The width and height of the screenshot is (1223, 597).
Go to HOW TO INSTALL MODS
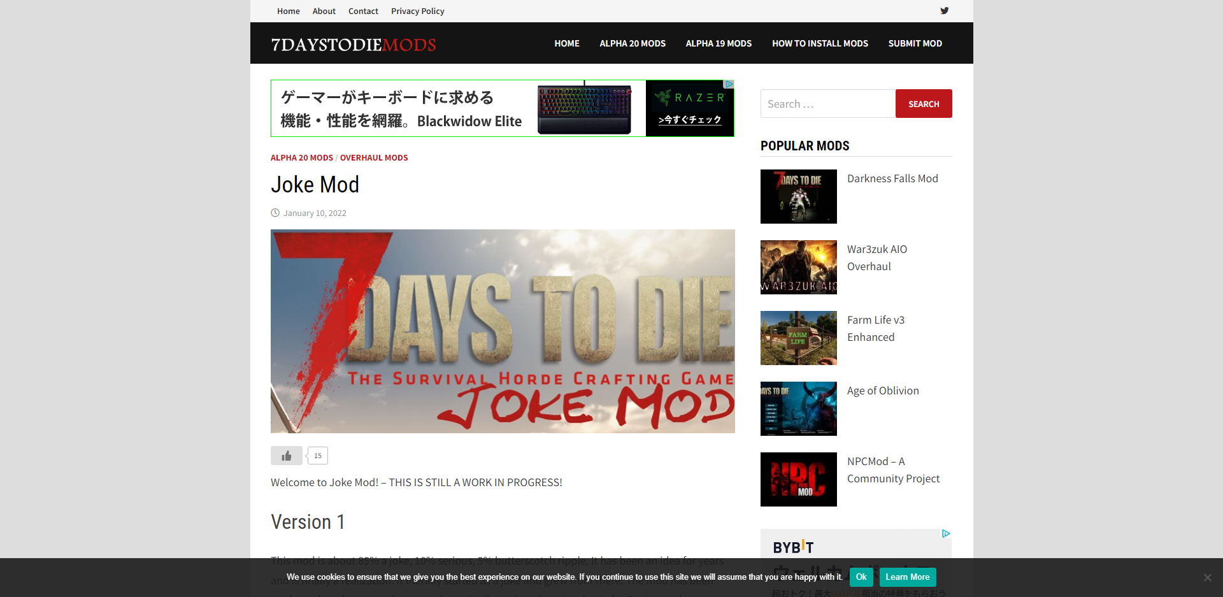coord(820,43)
